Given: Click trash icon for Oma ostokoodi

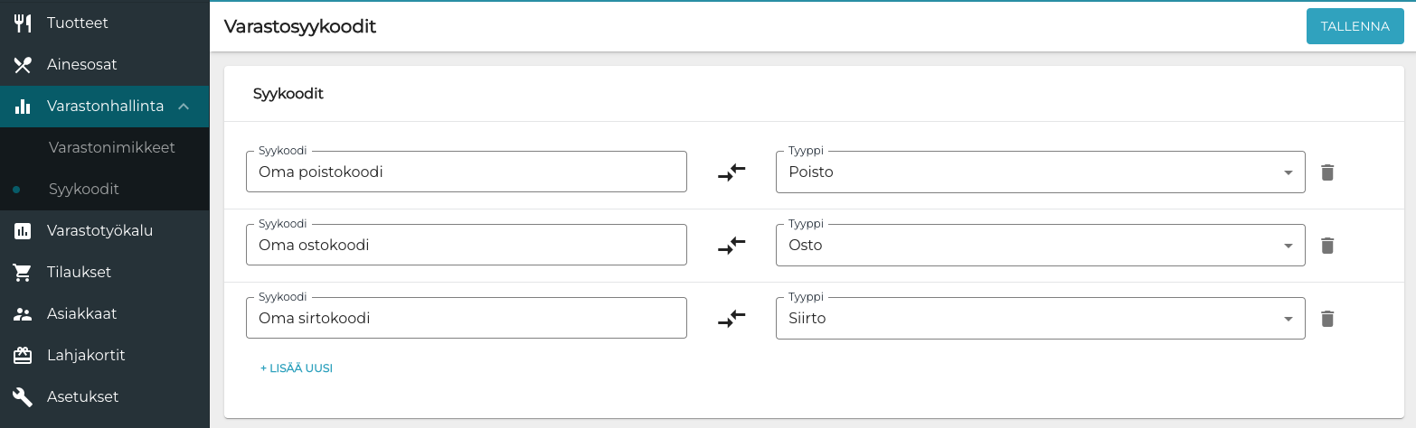Looking at the screenshot, I should [x=1326, y=246].
